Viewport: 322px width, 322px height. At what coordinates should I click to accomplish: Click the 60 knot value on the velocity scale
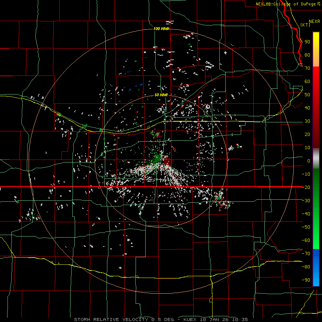pos(307,81)
